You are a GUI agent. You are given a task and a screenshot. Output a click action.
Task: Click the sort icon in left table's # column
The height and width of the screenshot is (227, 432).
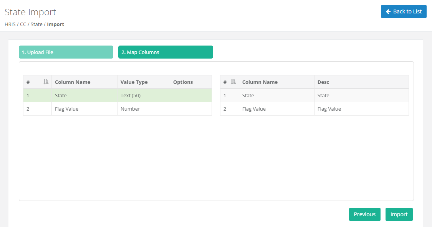pos(46,82)
